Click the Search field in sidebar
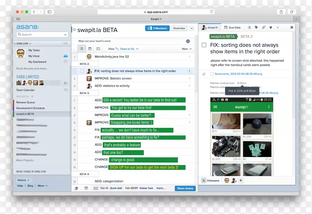 (x=42, y=35)
